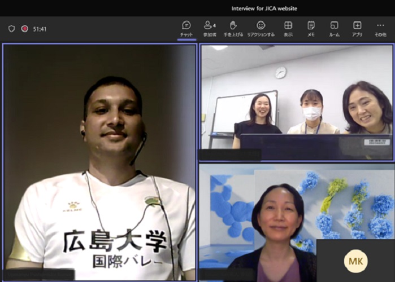Click the name label under the large video
This screenshot has height=282, width=395.
40,275
